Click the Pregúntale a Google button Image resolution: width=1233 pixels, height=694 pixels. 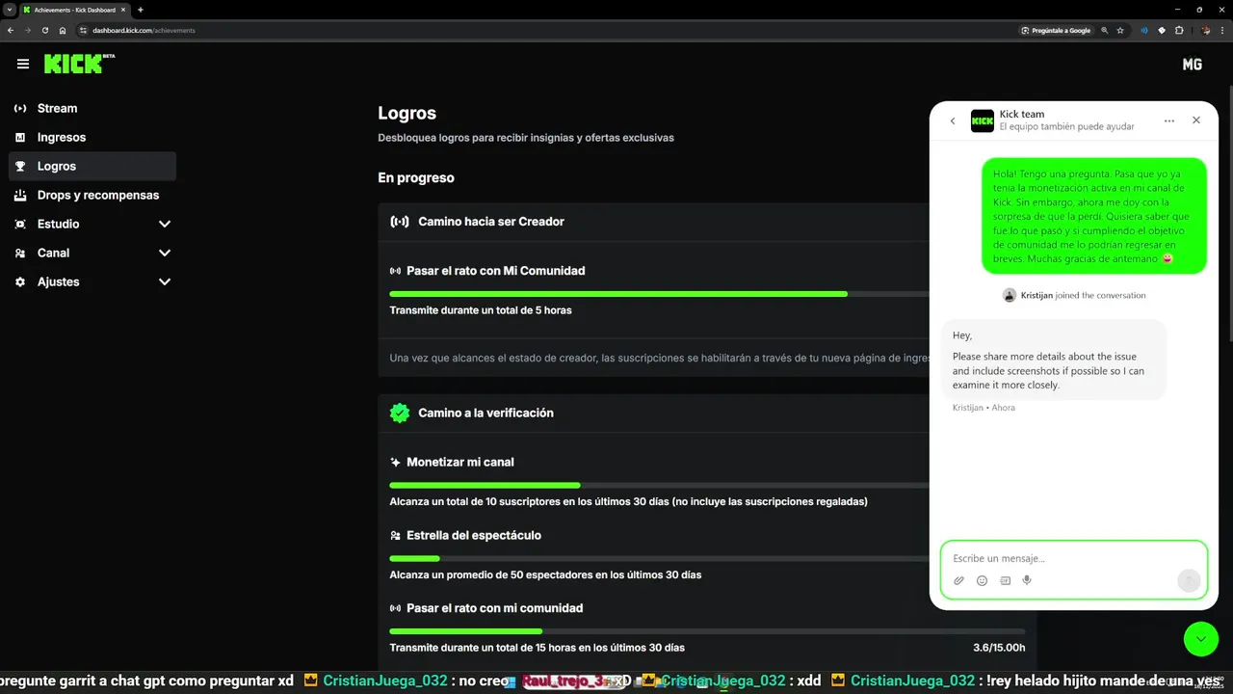point(1057,30)
